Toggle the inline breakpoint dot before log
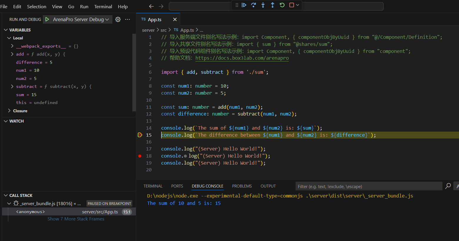459x241 pixels. tap(185, 156)
